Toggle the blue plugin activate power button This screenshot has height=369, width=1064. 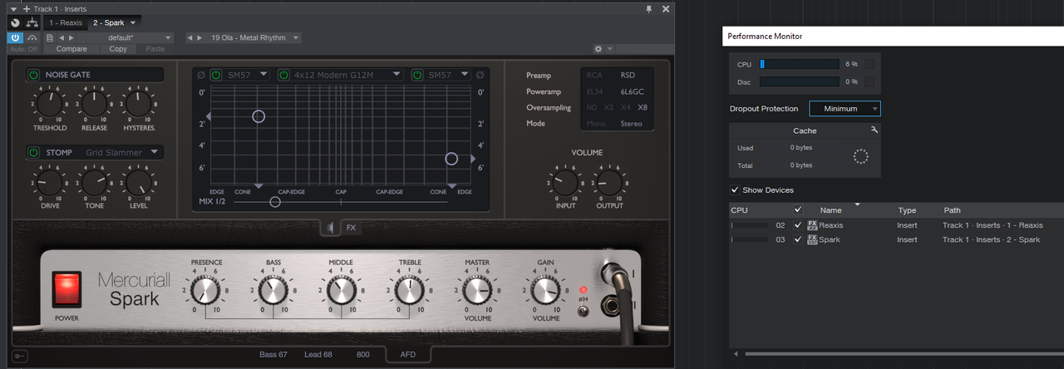tap(16, 37)
